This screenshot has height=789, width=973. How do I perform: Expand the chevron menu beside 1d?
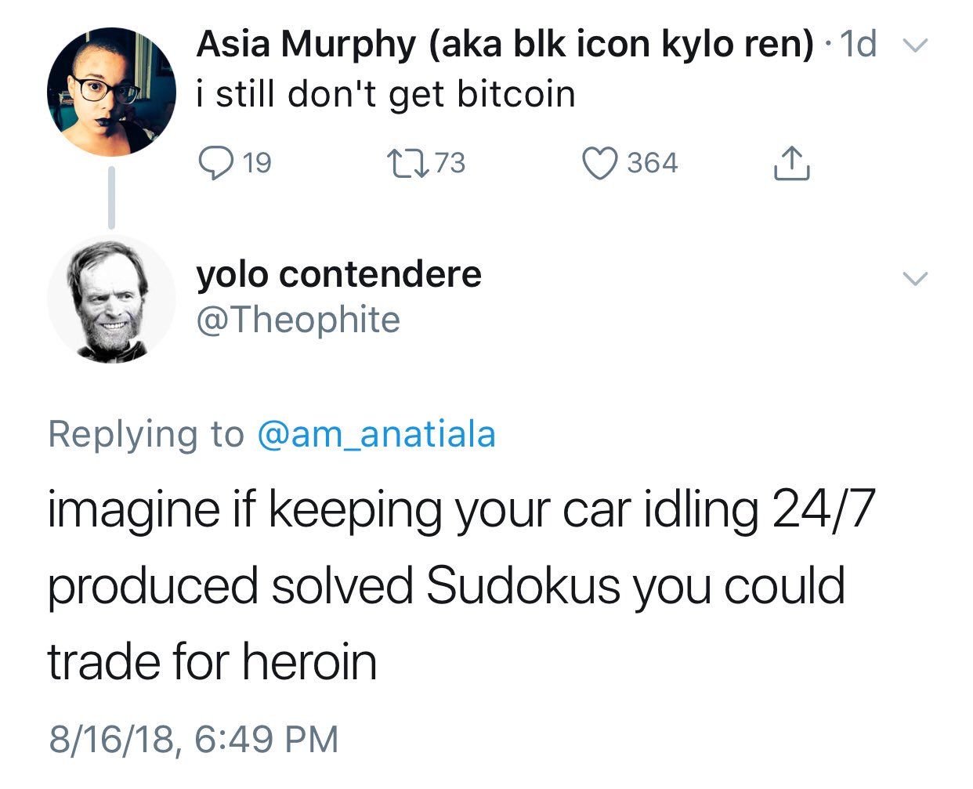click(x=914, y=45)
